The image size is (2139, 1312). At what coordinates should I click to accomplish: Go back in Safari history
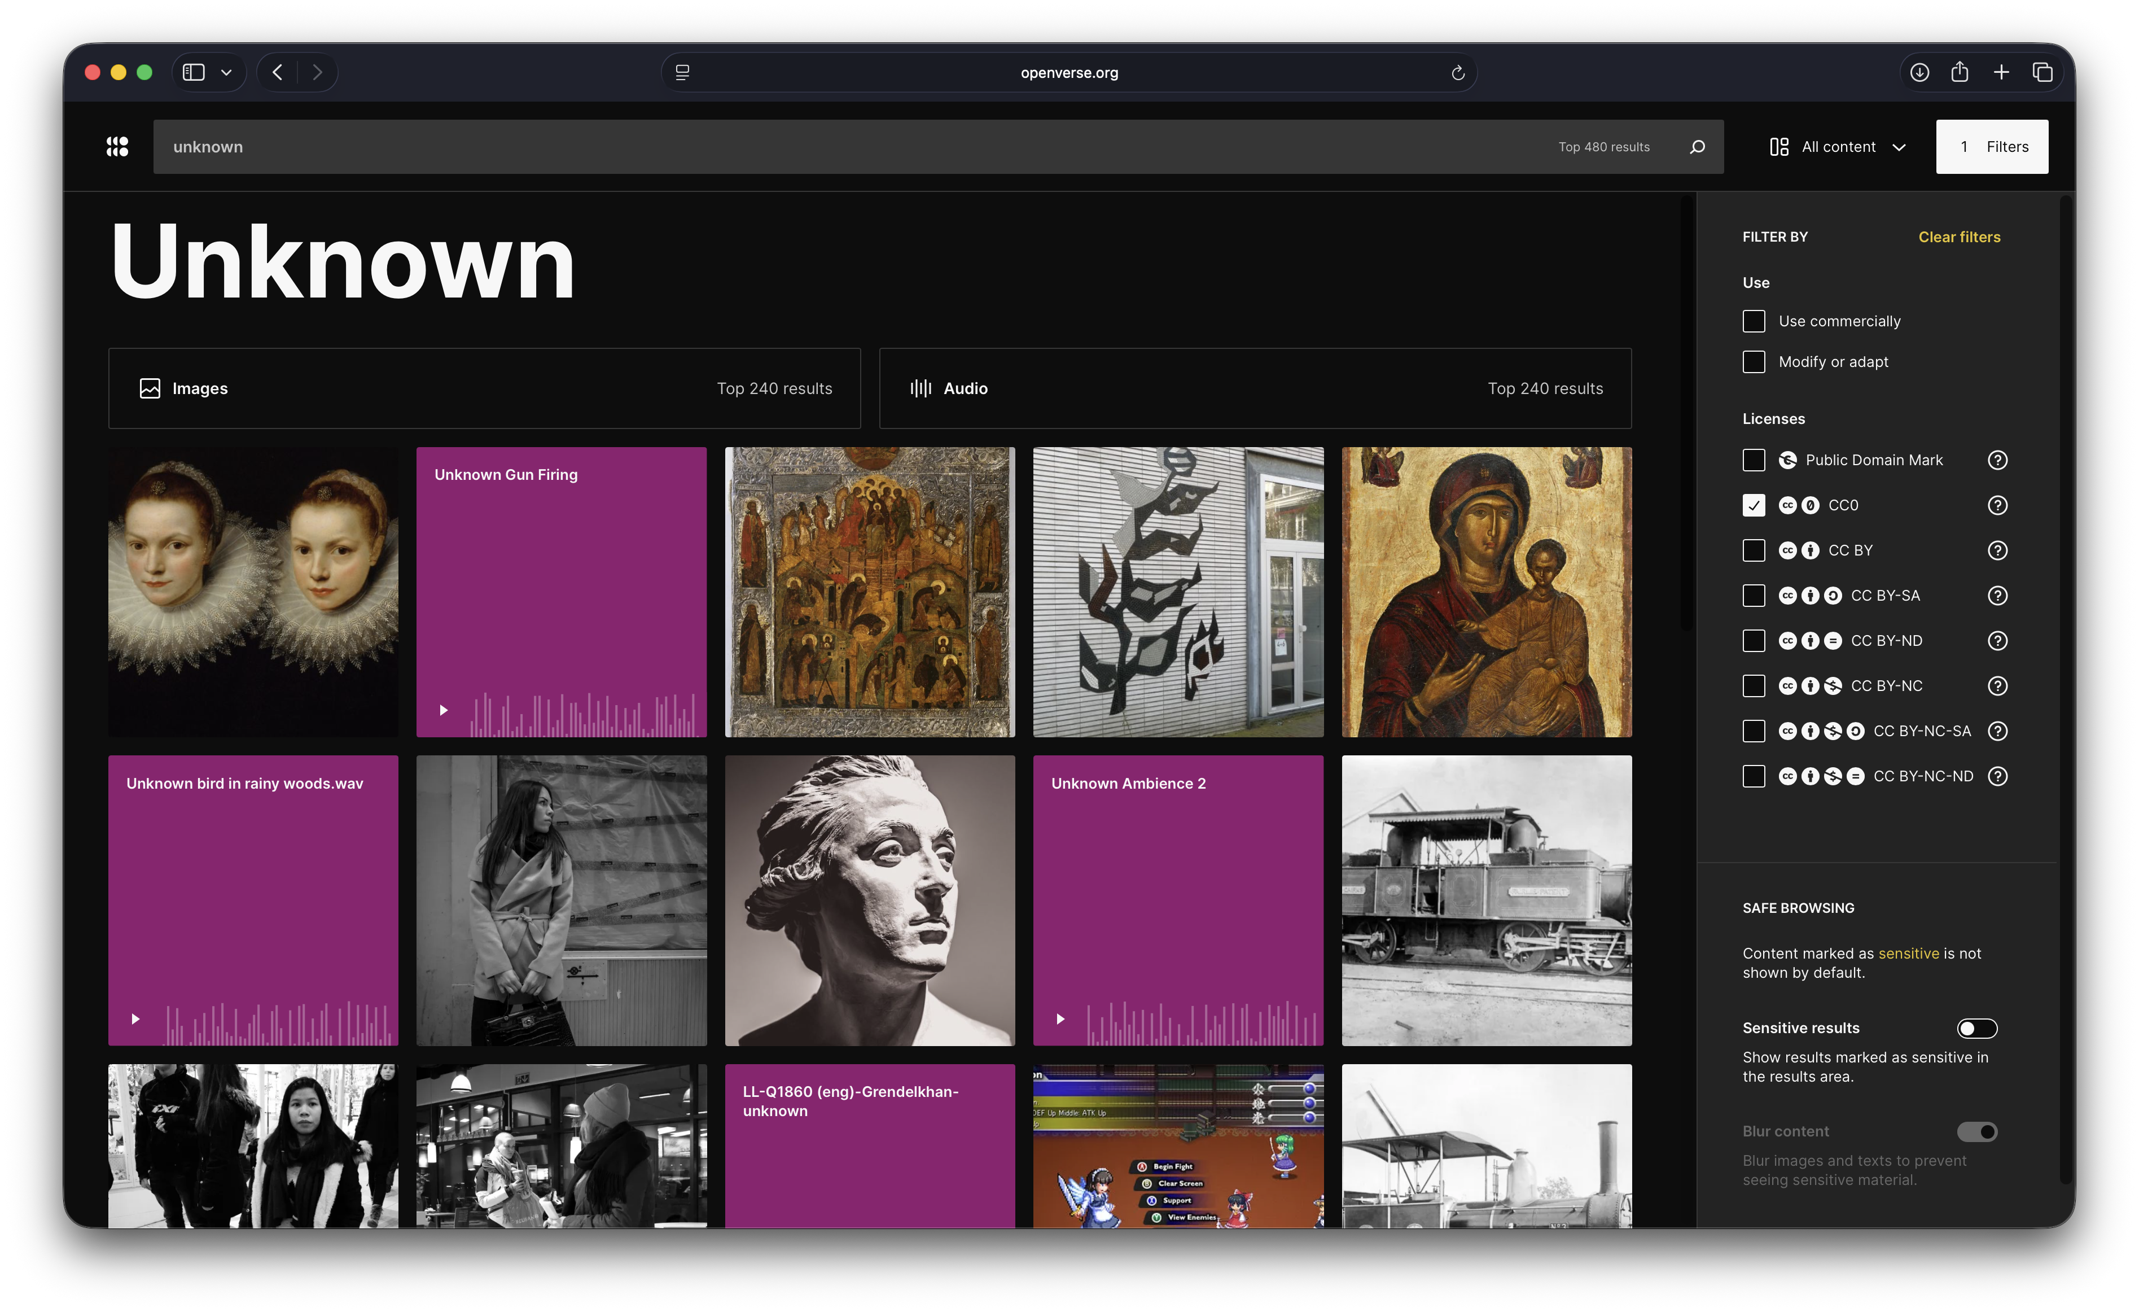278,72
